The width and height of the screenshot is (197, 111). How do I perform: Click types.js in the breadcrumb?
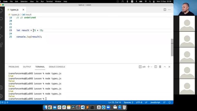tap(15, 14)
